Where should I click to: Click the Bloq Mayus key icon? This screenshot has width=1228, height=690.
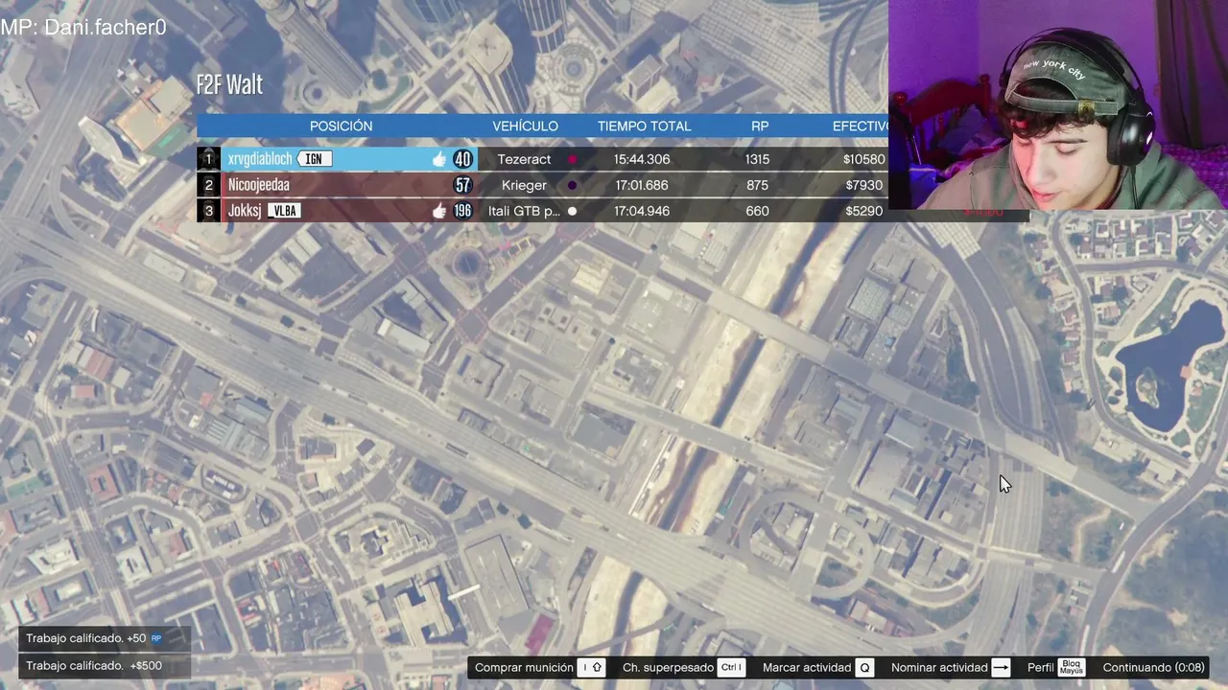(x=1072, y=668)
